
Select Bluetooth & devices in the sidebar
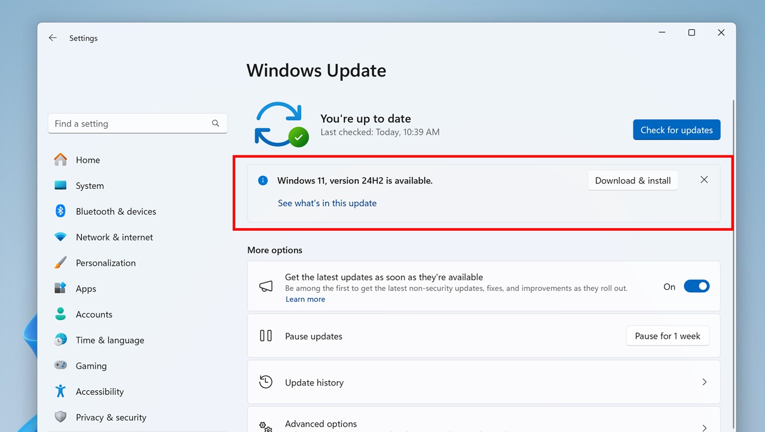coord(115,211)
